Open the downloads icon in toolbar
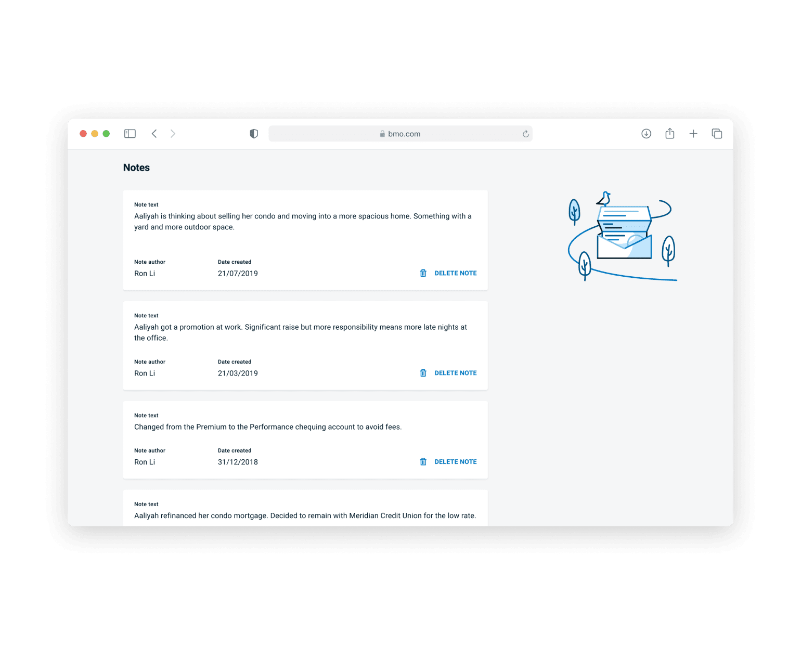801x645 pixels. click(646, 134)
